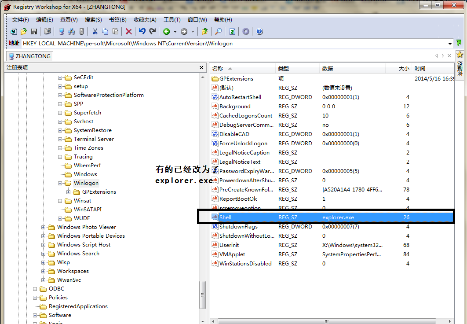Screen dimensions: 467x324
Task: Open the 工具(T) menu
Action: [172, 20]
